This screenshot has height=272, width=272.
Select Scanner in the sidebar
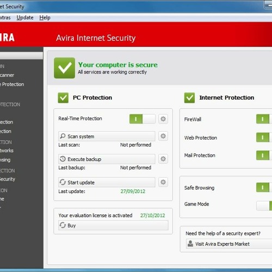7,75
